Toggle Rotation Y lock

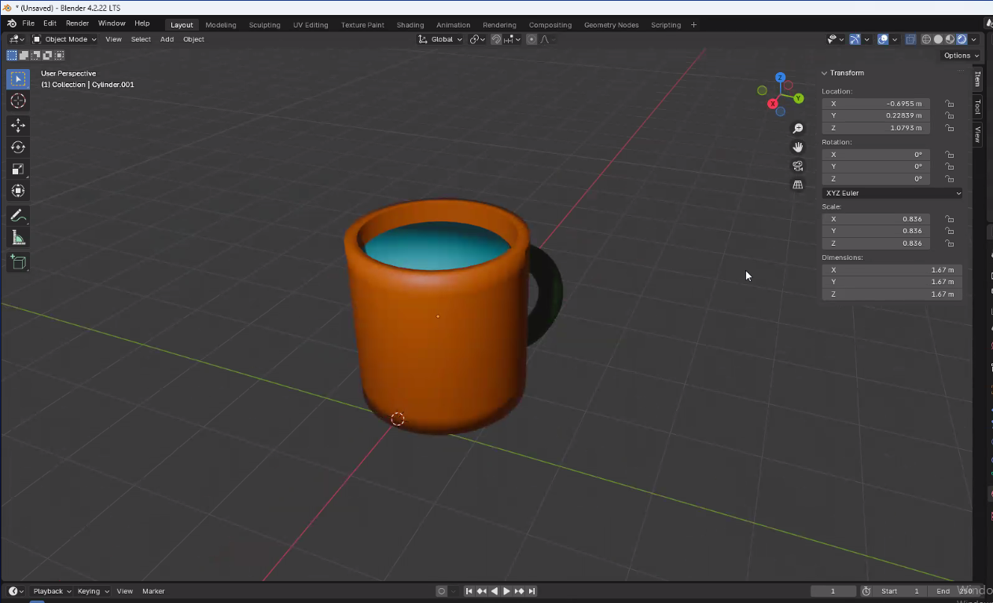point(950,166)
